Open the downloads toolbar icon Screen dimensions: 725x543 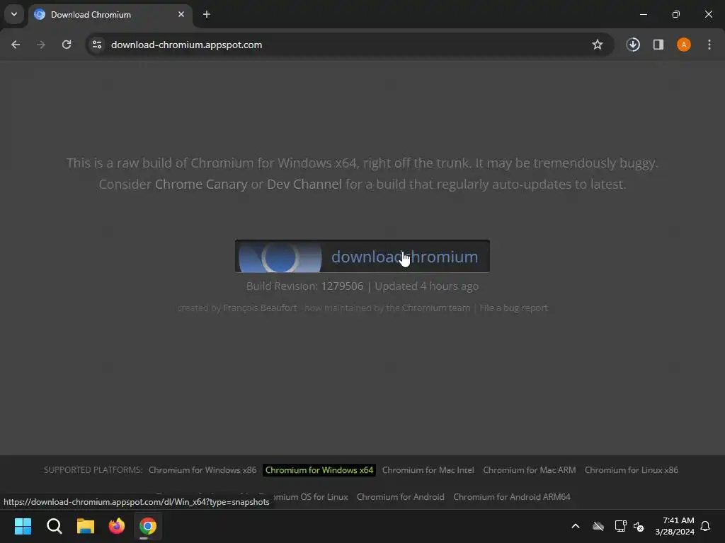click(633, 45)
